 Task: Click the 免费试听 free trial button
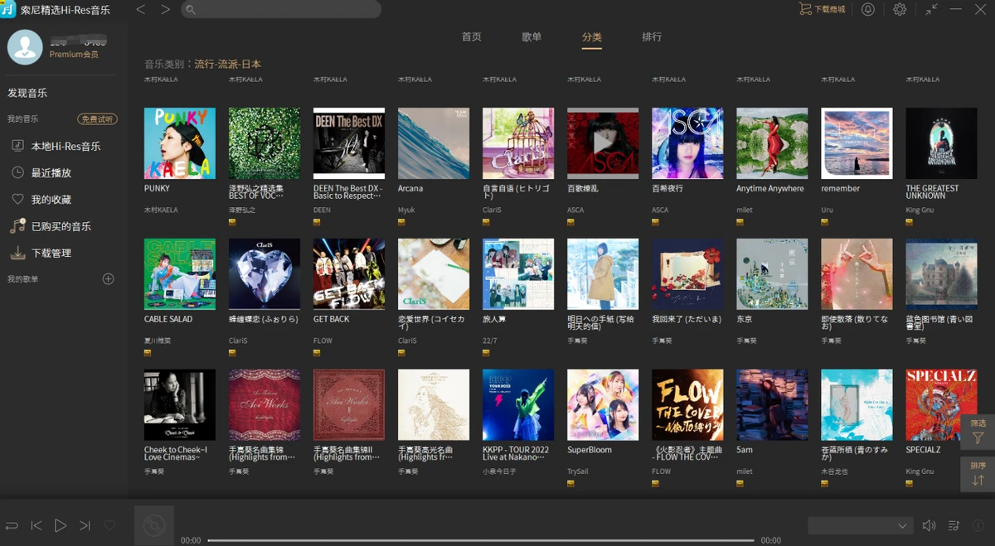click(x=97, y=119)
